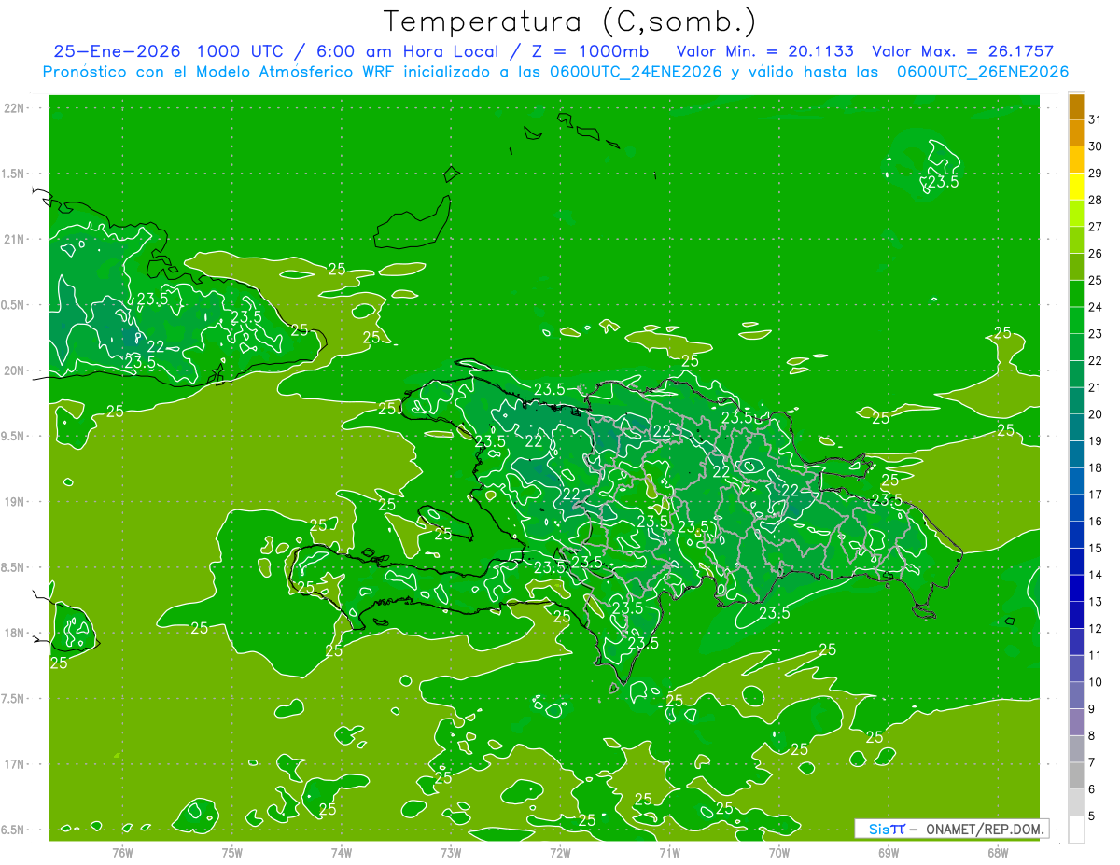Image resolution: width=1120 pixels, height=865 pixels.
Task: Click the '75W' longitude axis label
Action: point(232,853)
